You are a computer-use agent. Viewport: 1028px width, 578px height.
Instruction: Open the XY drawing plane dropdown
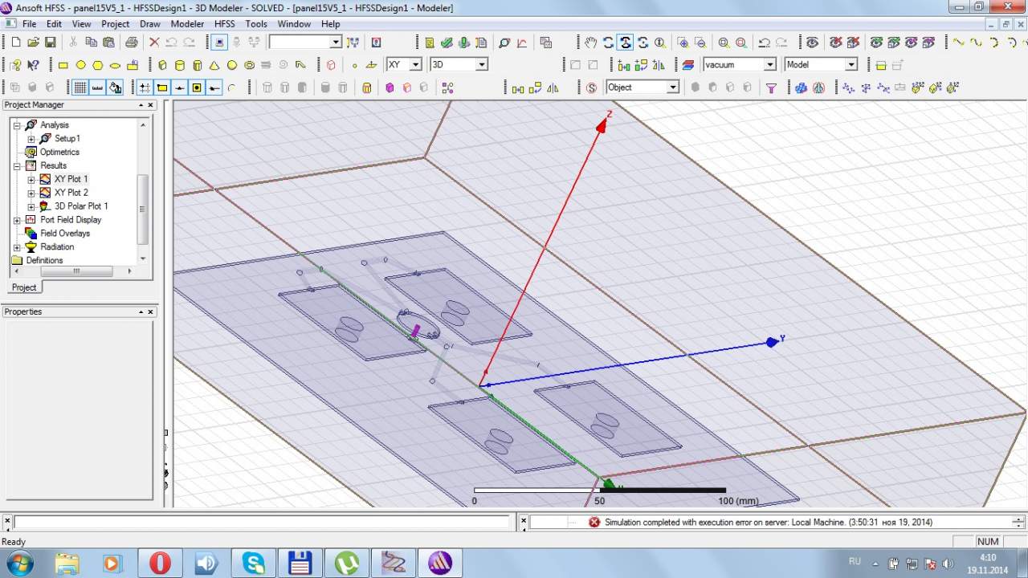point(415,65)
